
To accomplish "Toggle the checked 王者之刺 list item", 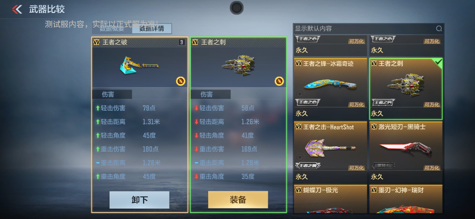I will pyautogui.click(x=406, y=89).
